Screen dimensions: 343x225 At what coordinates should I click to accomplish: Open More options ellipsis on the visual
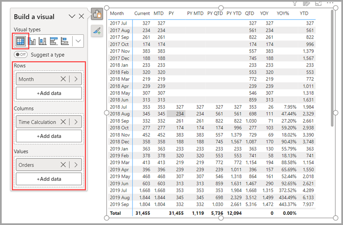[x=329, y=3]
